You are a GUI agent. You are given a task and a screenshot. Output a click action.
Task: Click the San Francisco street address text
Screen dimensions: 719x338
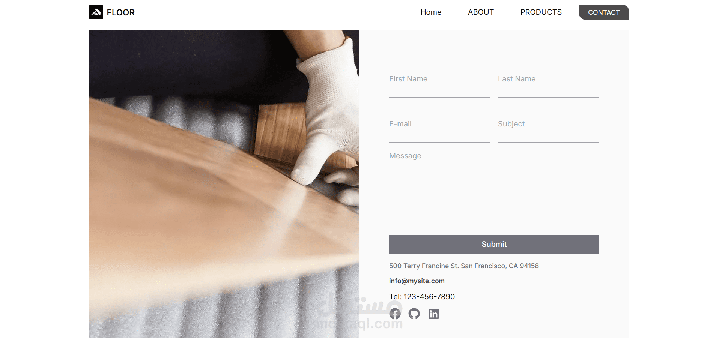[x=464, y=266]
